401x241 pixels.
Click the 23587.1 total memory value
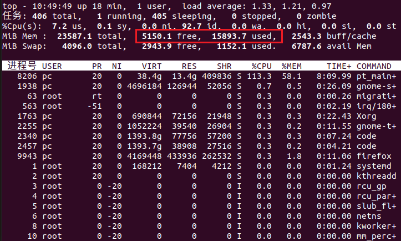pyautogui.click(x=74, y=36)
